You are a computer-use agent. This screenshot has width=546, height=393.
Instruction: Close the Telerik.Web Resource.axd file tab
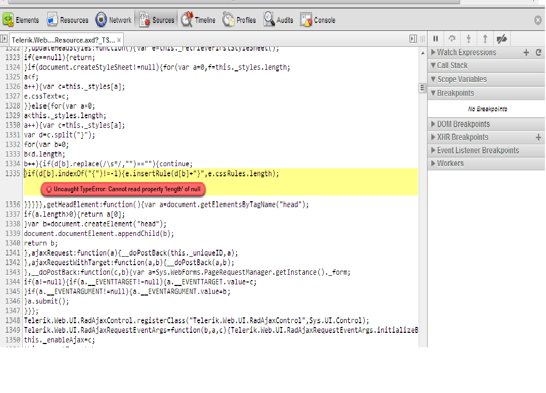[119, 40]
